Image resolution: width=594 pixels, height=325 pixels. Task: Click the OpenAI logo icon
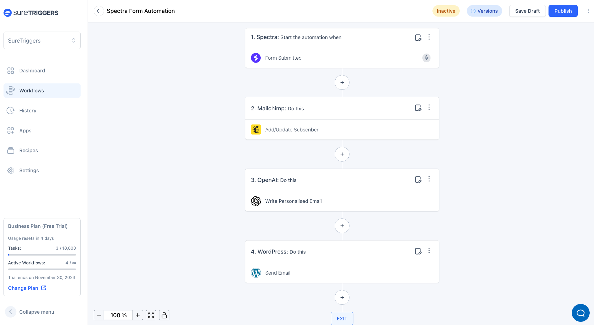256,201
